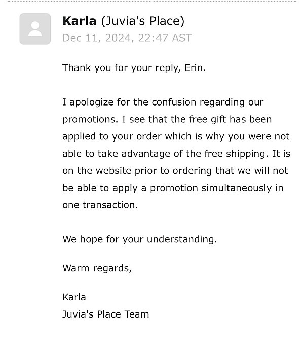Click the 'Warm regards,' closing line
This screenshot has width=304, height=350.
point(97,268)
